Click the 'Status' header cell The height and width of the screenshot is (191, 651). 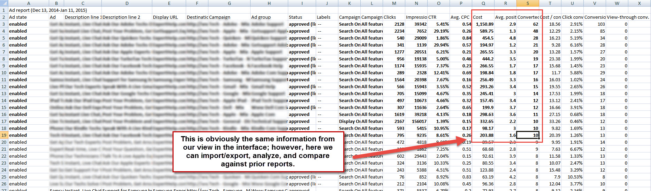point(302,17)
